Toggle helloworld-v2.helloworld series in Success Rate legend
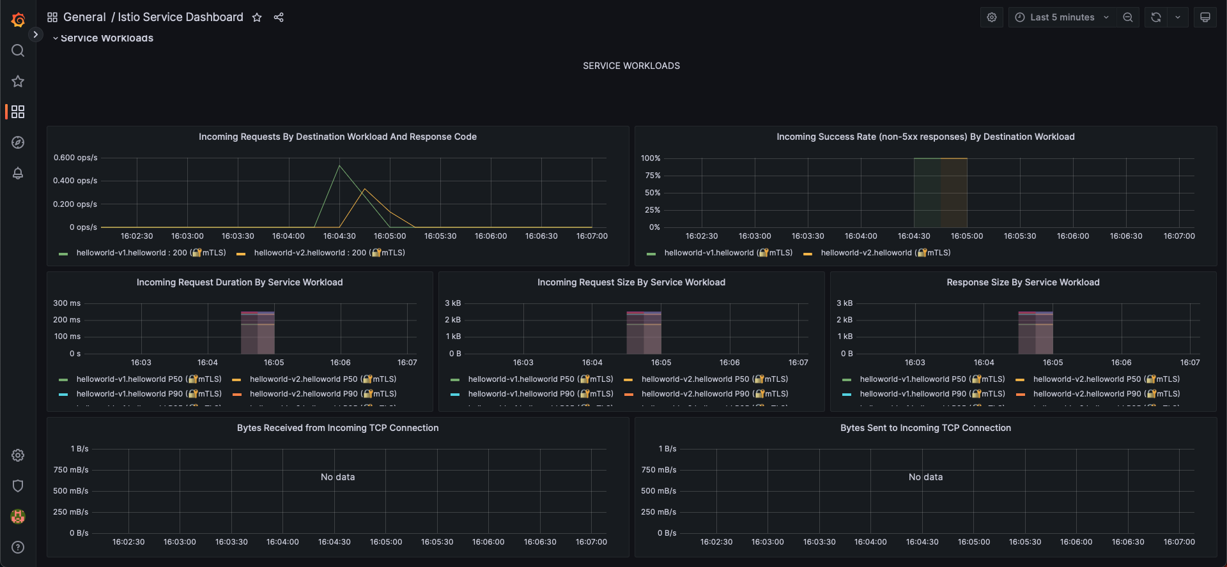 886,253
